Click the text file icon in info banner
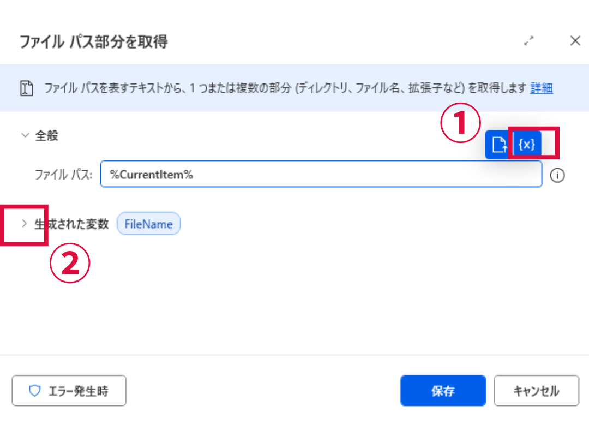The image size is (589, 442). point(26,88)
